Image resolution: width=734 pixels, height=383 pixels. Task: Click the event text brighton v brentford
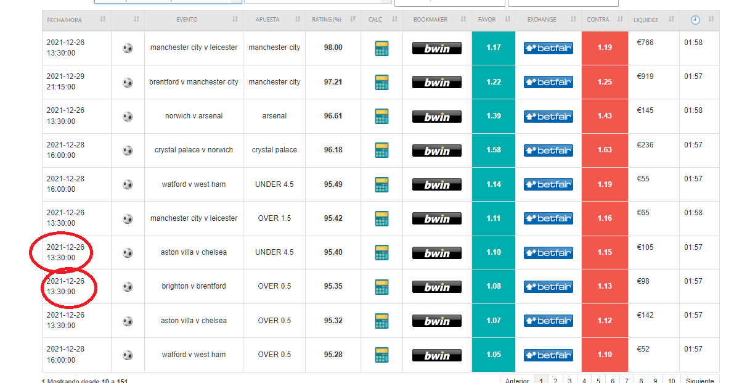pos(194,286)
